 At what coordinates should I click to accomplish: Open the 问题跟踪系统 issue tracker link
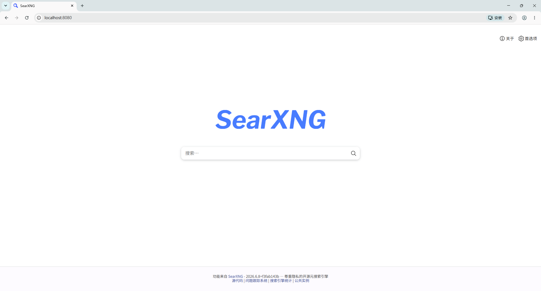256,281
